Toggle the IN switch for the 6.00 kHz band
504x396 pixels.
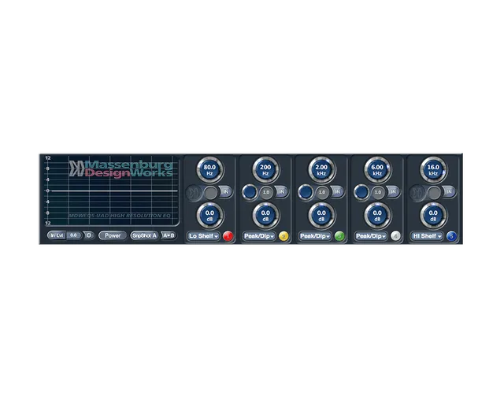(394, 192)
